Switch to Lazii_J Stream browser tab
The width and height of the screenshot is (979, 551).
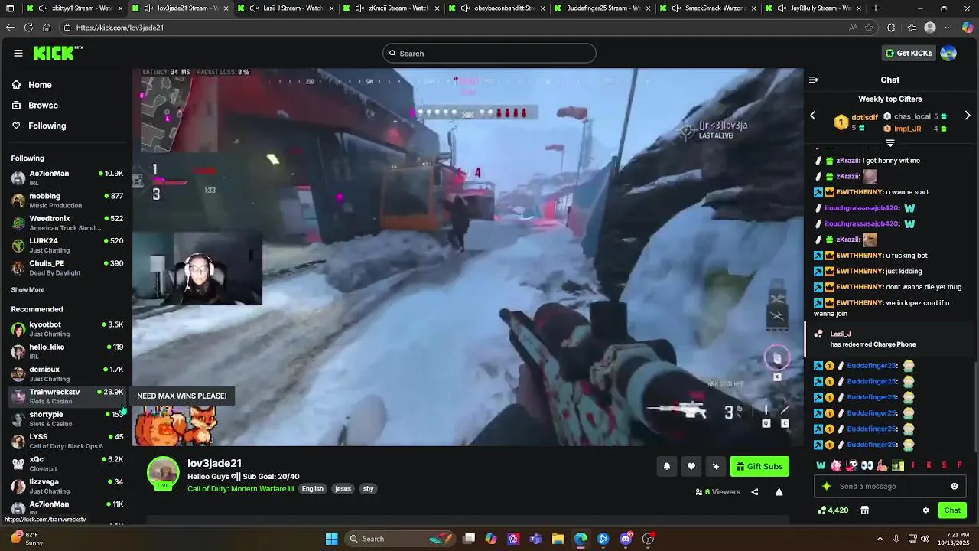pyautogui.click(x=287, y=8)
